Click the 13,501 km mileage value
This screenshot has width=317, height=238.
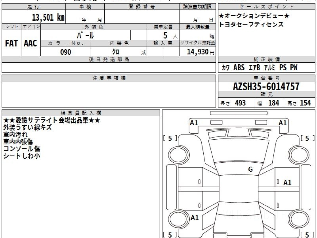point(48,17)
